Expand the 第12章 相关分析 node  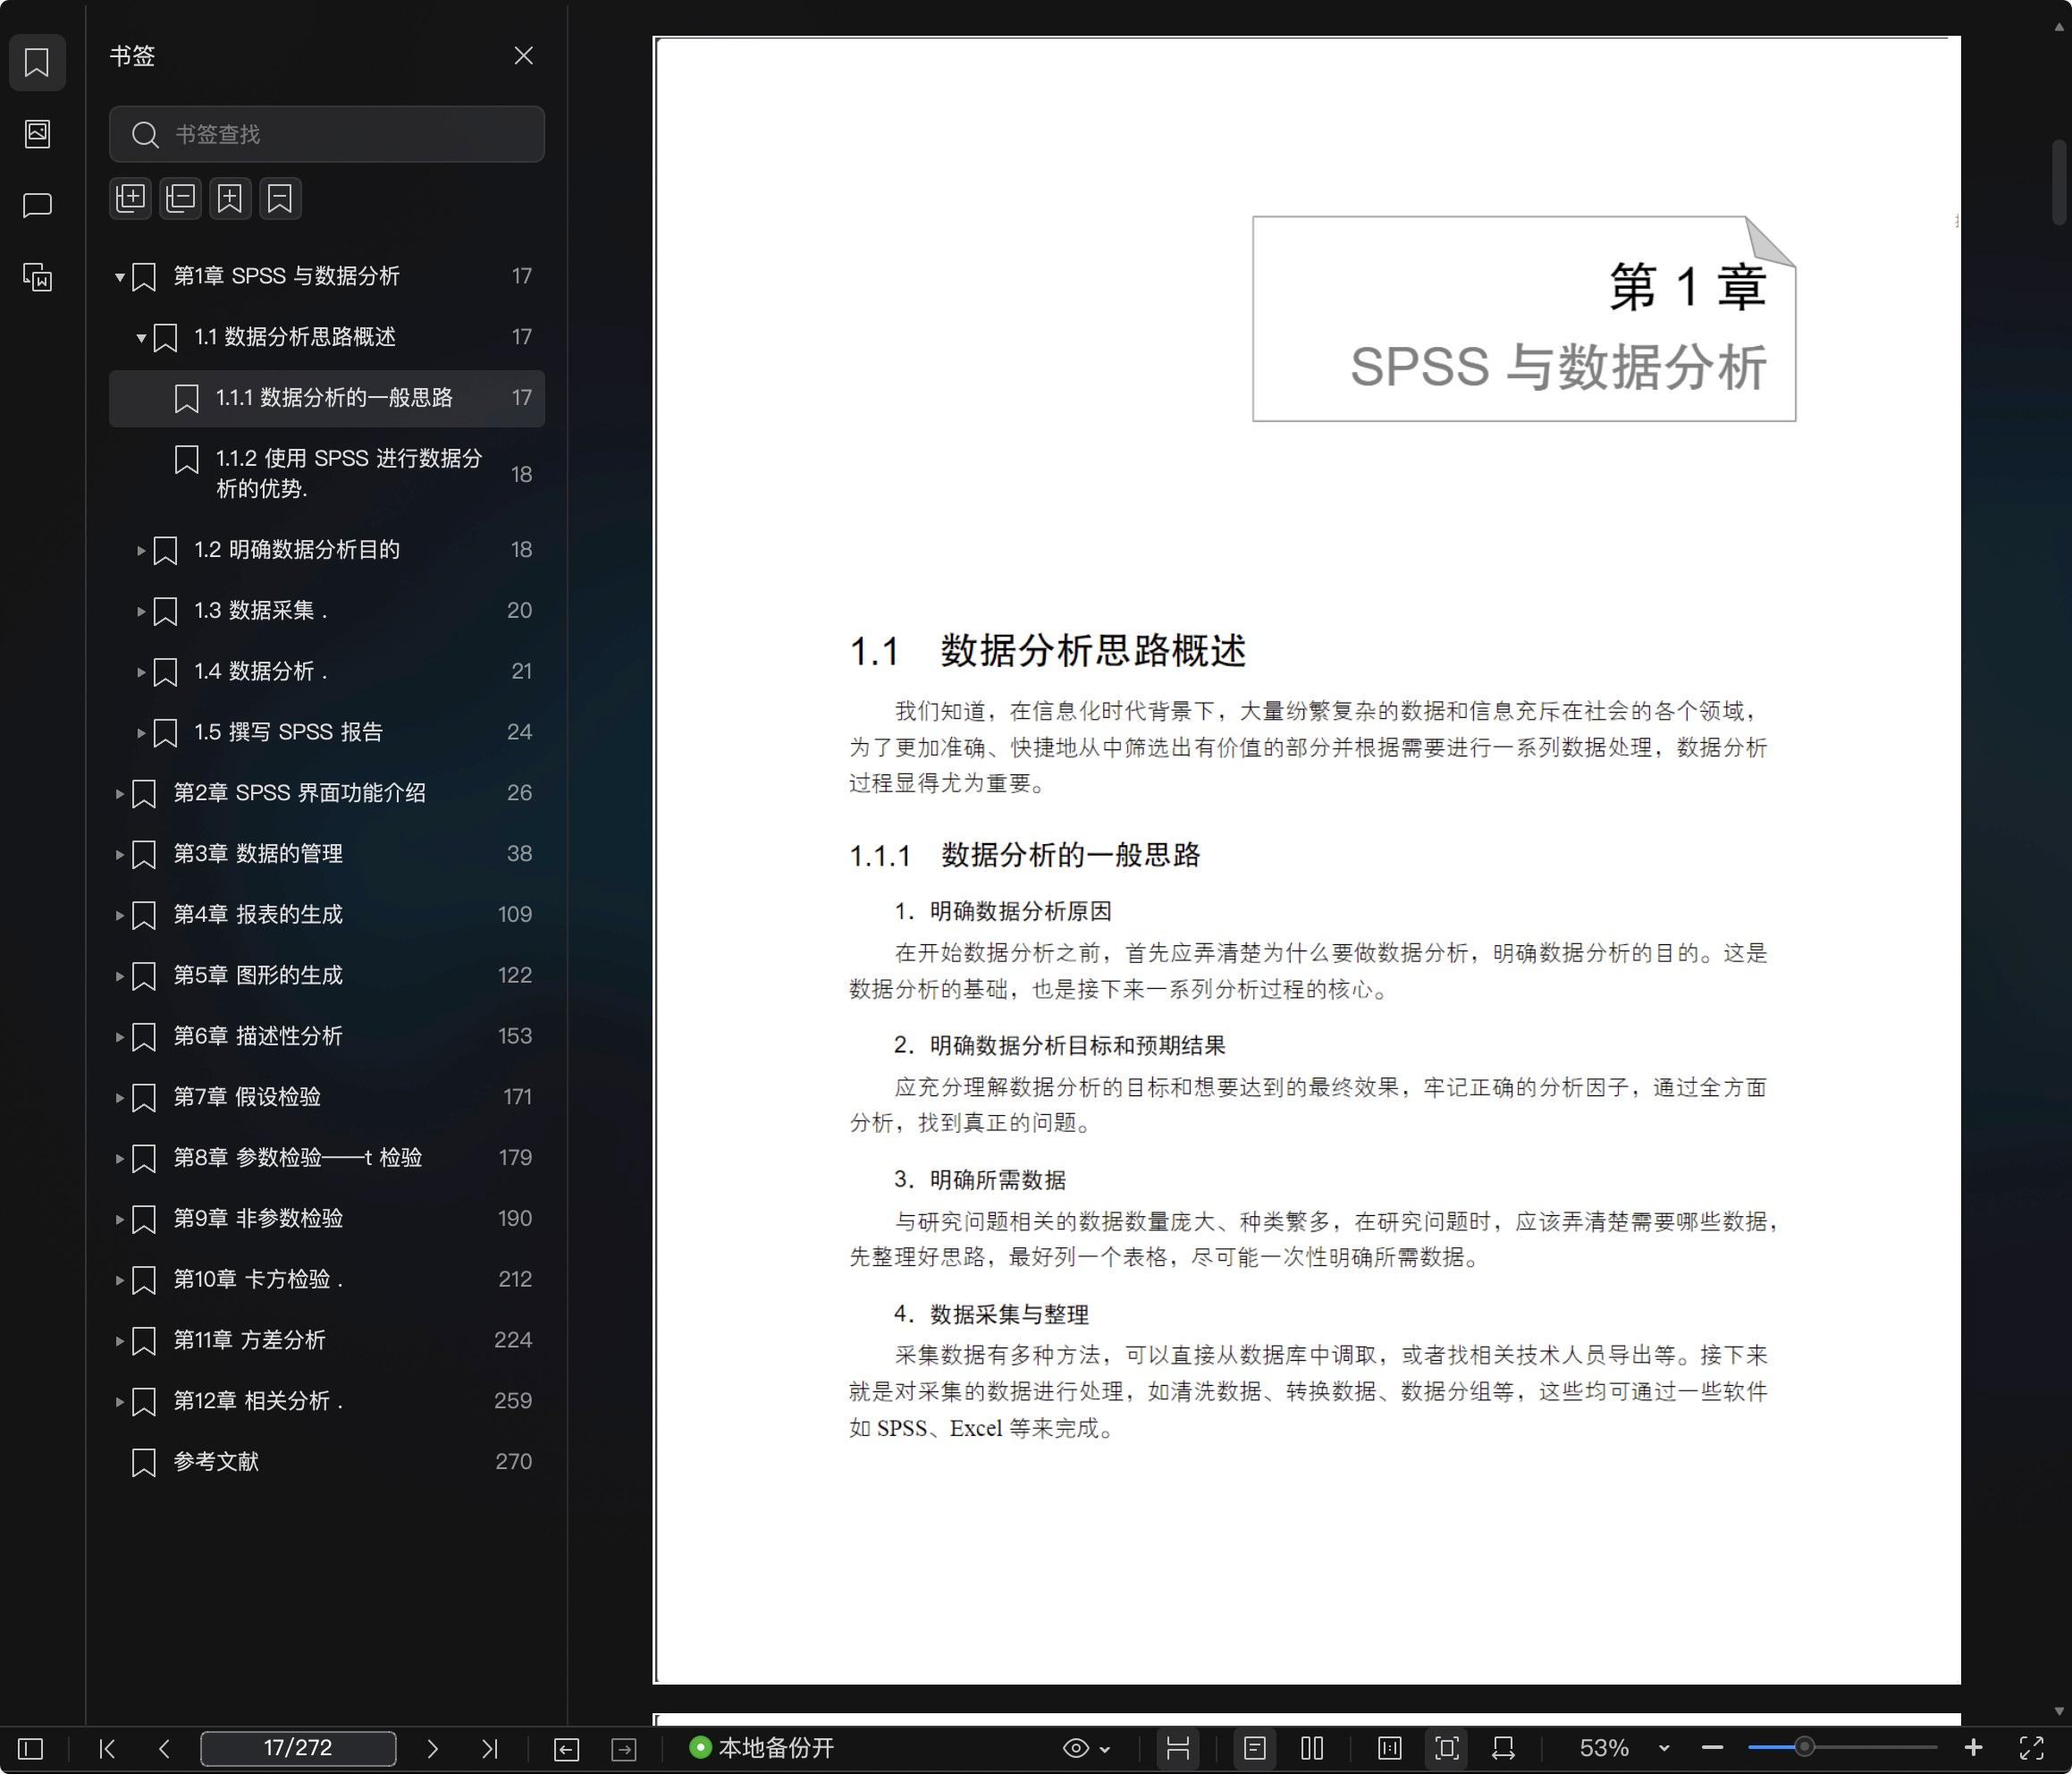(119, 1402)
